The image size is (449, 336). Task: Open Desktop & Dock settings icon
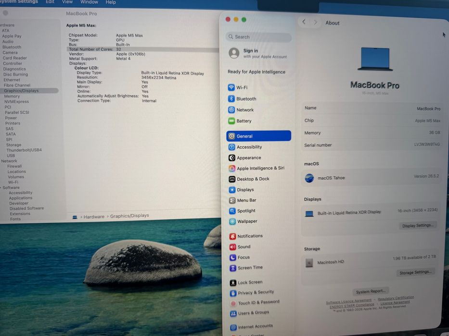click(x=232, y=179)
